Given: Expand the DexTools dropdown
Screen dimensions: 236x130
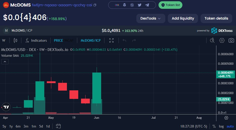Looking at the screenshot, I should [151, 19].
